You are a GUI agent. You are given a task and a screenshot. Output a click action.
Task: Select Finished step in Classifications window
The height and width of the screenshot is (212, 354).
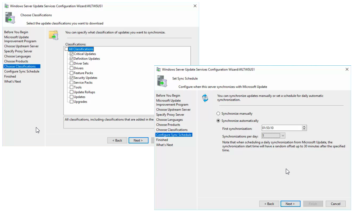10,77
